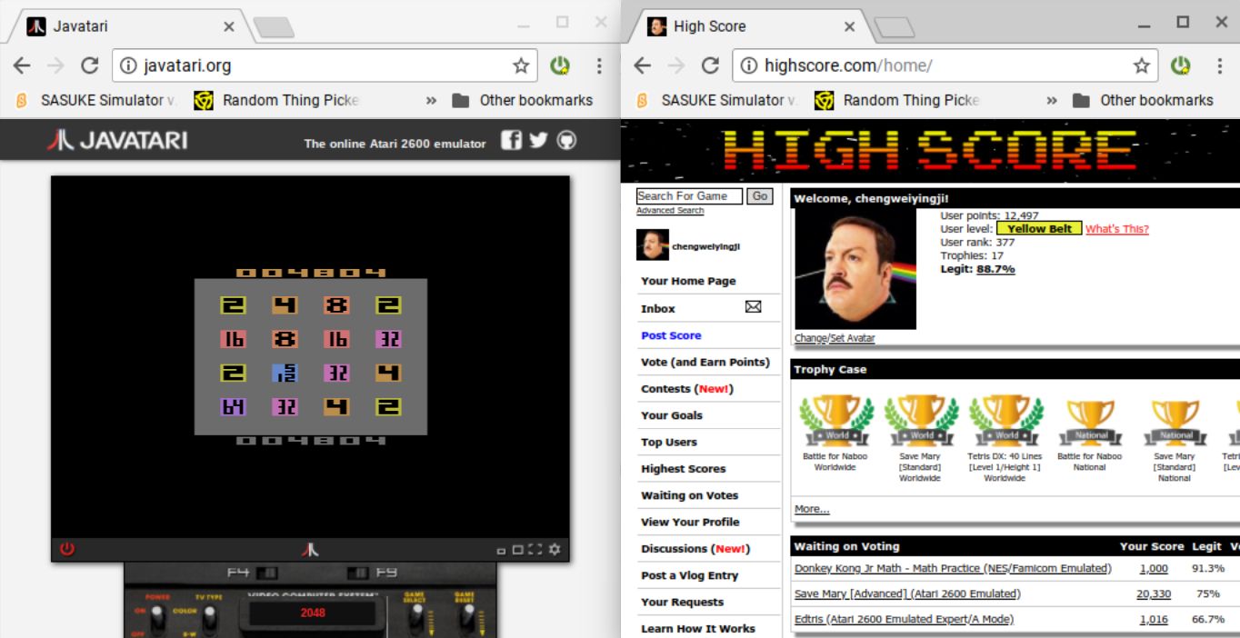Screen dimensions: 1240x638
Task: Click the red power icon in Javatari
Action: tap(66, 549)
